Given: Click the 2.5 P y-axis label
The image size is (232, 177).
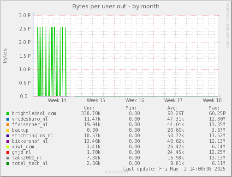Looking at the screenshot, I should (25, 29).
